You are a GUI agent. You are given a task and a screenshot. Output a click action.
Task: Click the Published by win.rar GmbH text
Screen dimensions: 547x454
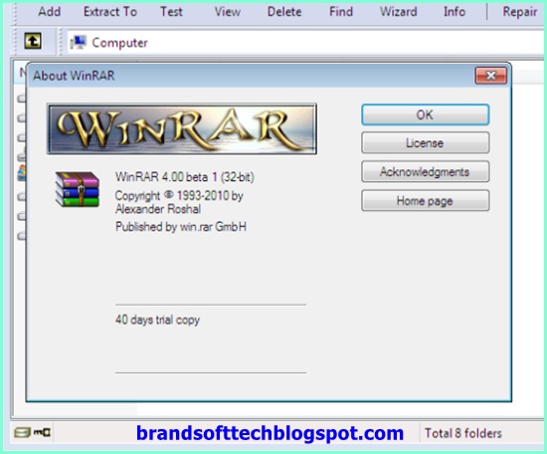[181, 227]
